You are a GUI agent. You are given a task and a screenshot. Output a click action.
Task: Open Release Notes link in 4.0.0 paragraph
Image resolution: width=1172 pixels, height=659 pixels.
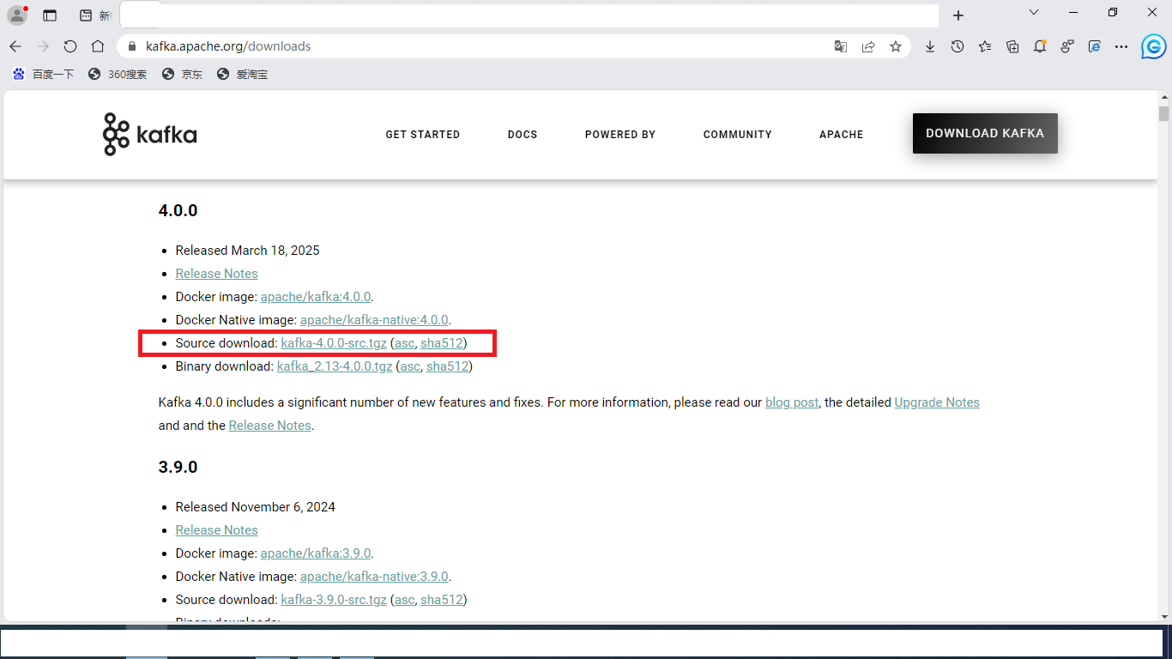270,426
